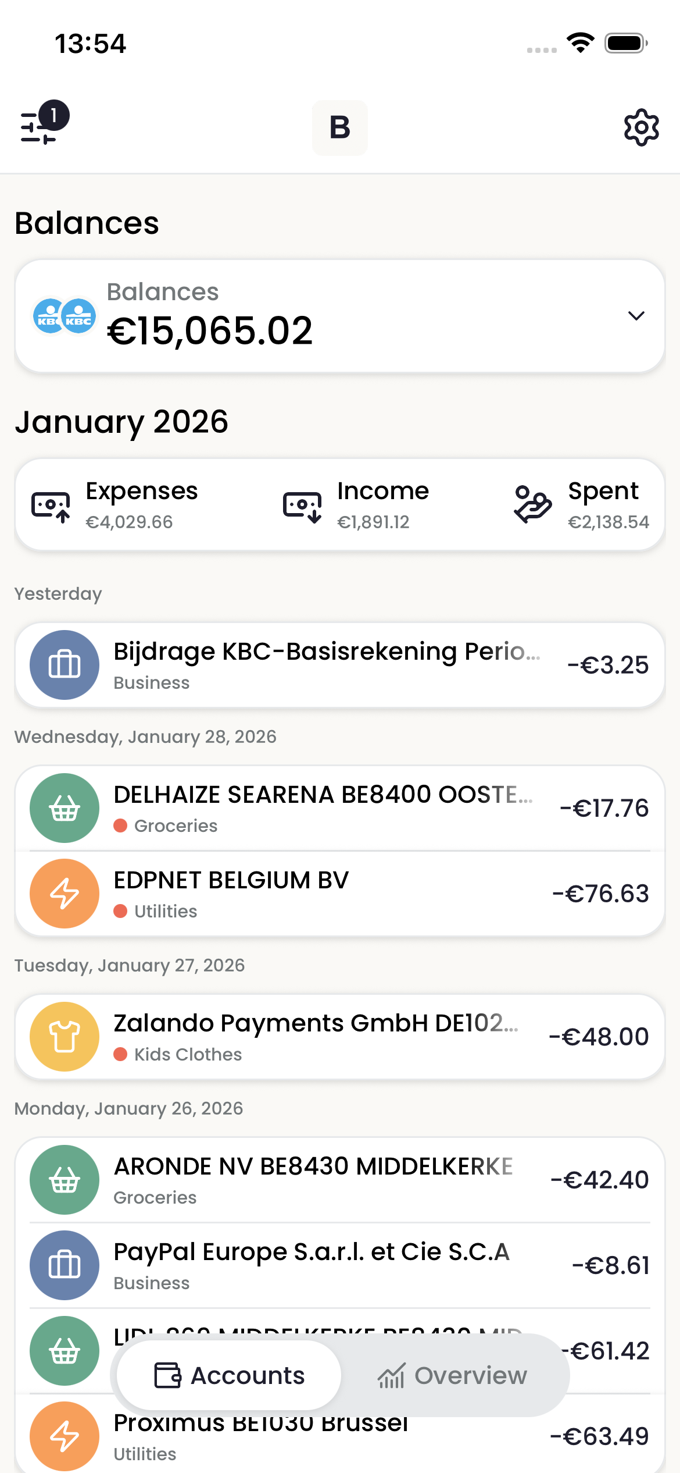Tap the red dot beside Groceries

click(120, 826)
